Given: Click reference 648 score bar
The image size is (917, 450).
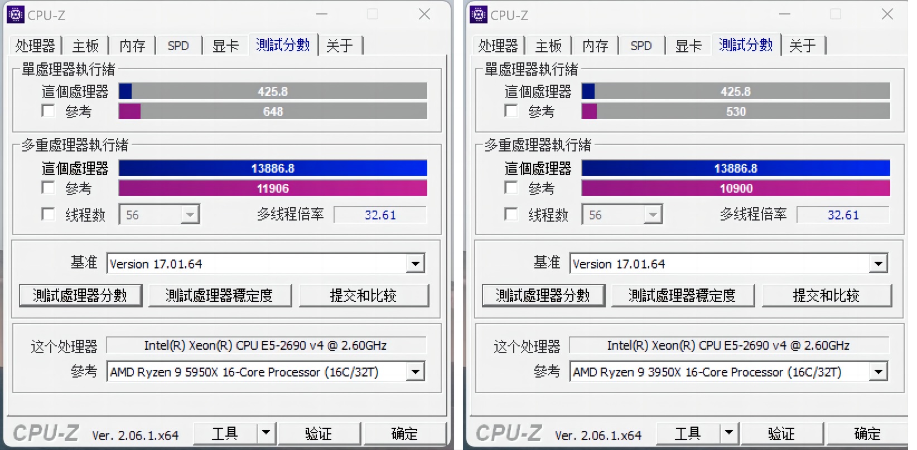Looking at the screenshot, I should pos(273,111).
